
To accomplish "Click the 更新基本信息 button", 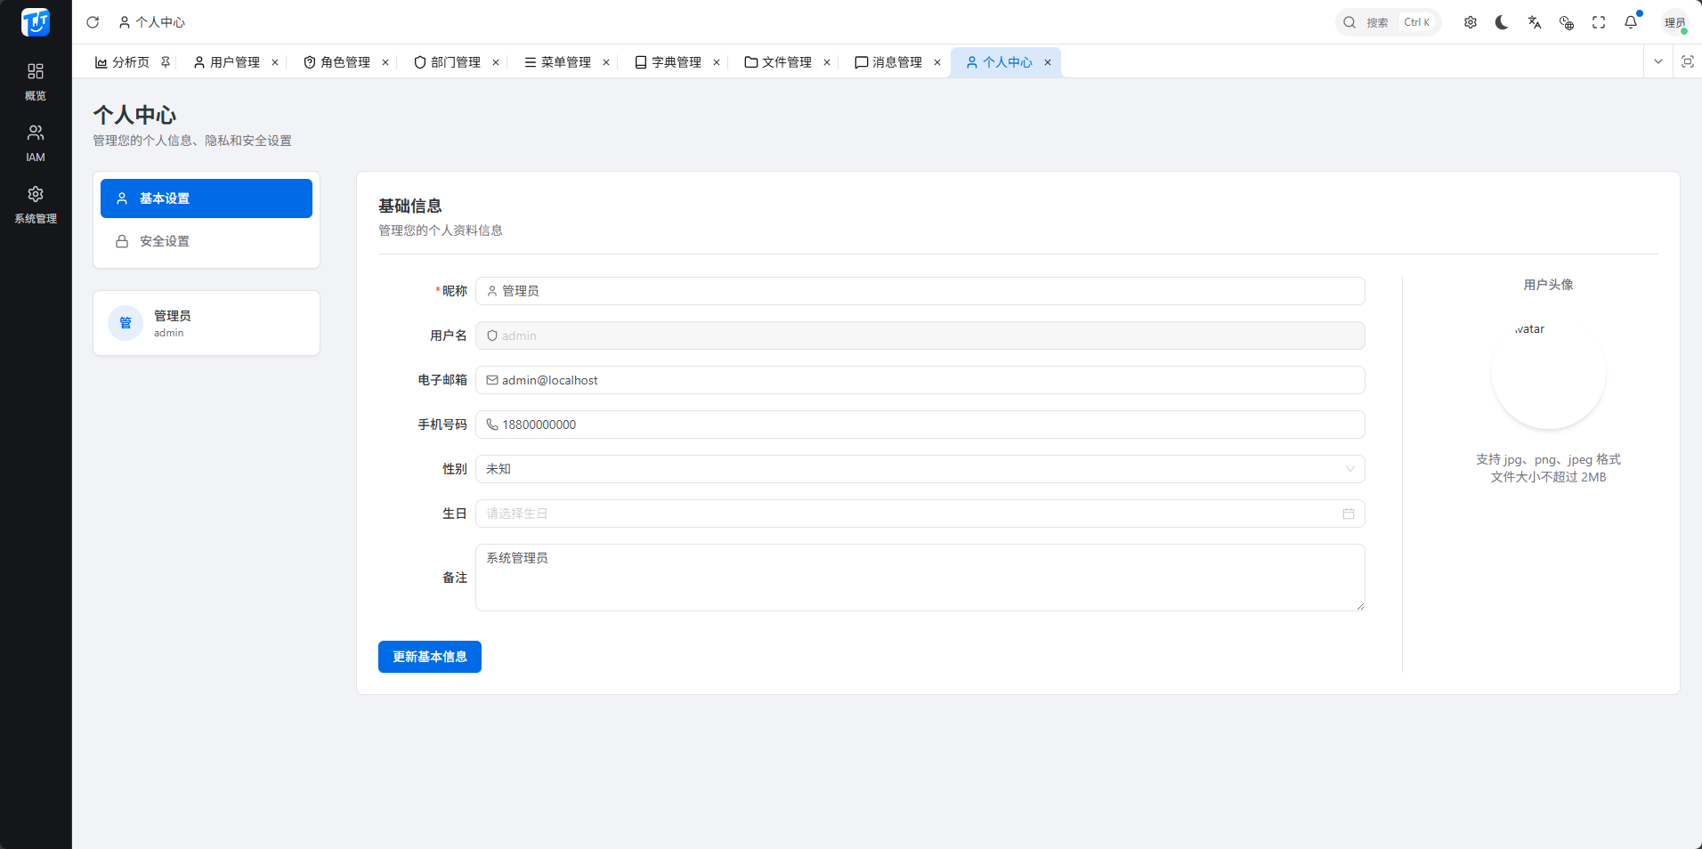I will (429, 657).
